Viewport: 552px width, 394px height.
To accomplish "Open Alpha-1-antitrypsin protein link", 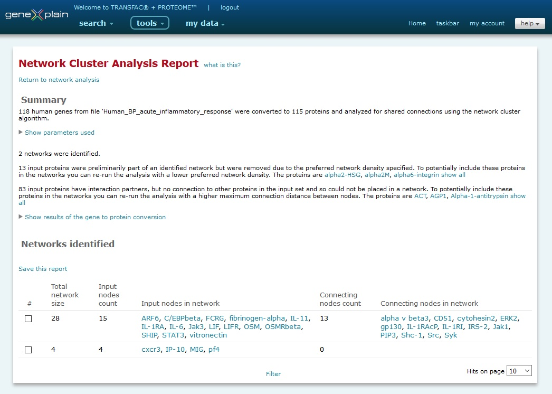I will tap(479, 196).
